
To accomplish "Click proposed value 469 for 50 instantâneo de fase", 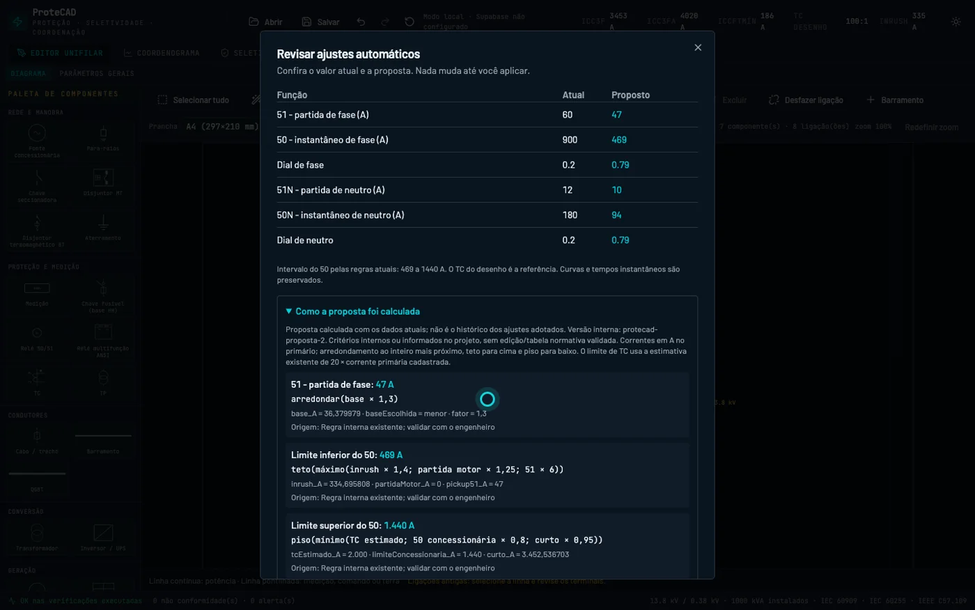I will click(x=619, y=140).
